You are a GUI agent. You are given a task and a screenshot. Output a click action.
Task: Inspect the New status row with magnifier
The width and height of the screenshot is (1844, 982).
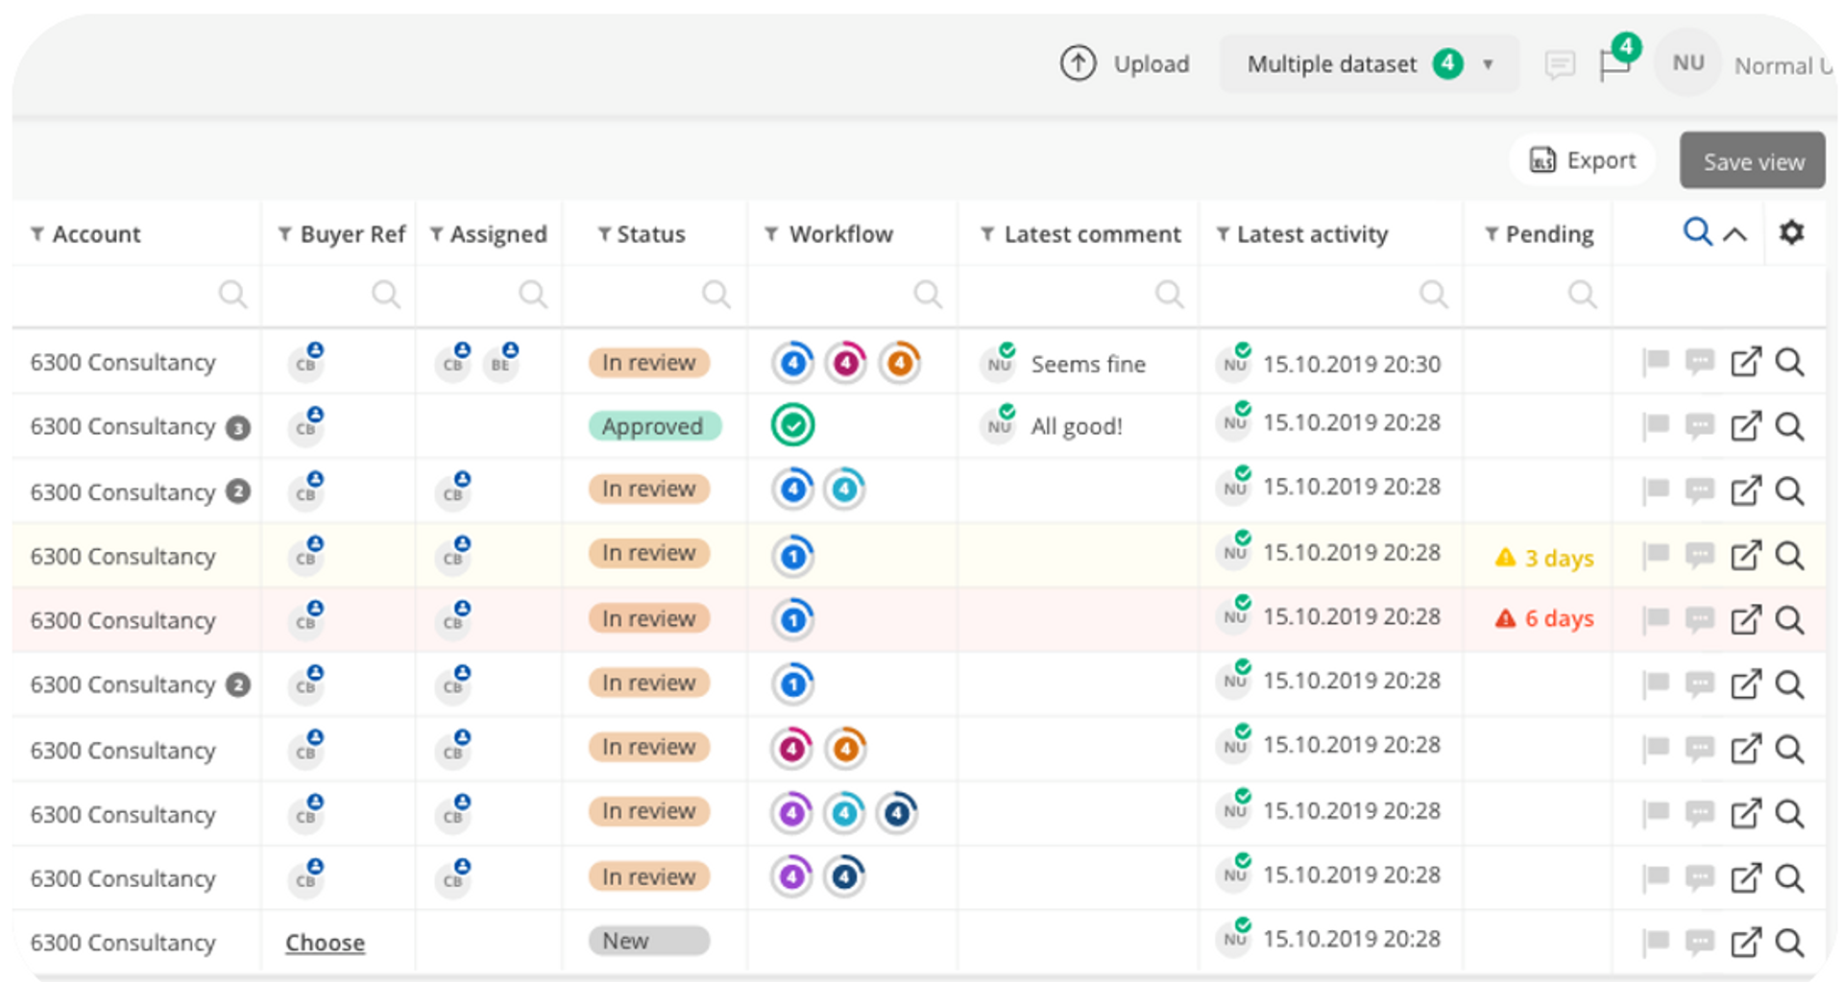[x=1789, y=943]
